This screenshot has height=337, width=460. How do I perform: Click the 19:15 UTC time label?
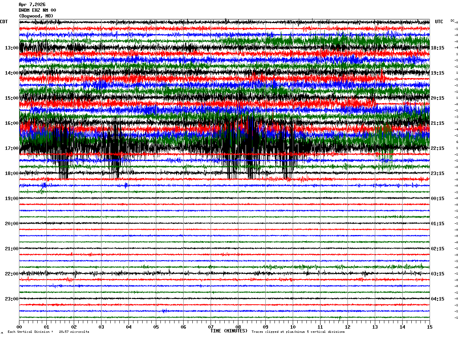[437, 73]
